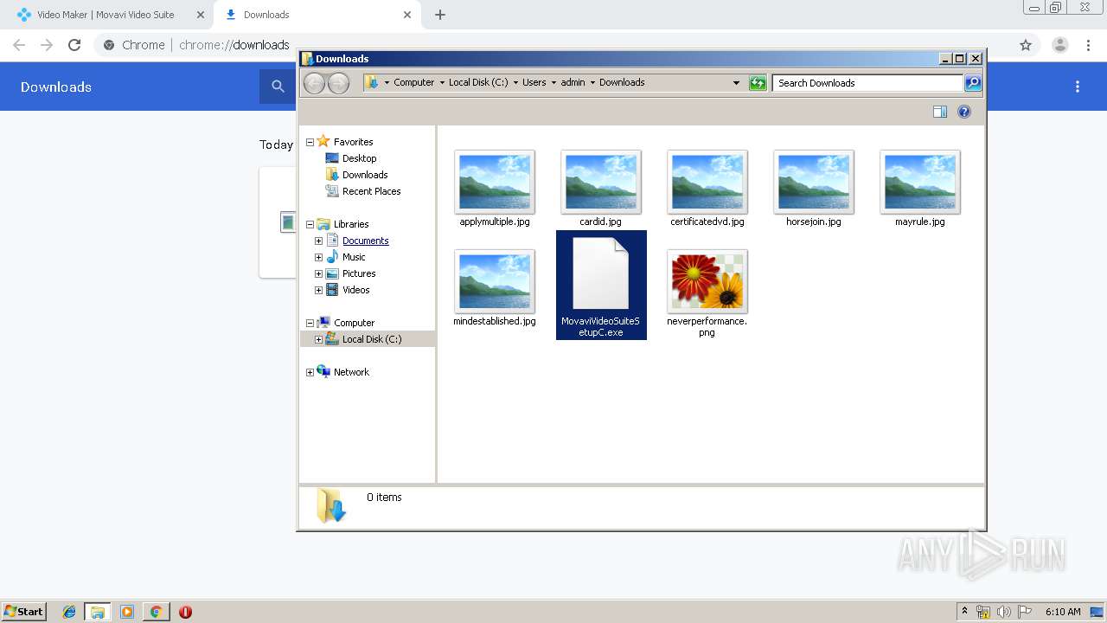The image size is (1107, 623).
Task: Close the Downloads Chrome tab
Action: [407, 15]
